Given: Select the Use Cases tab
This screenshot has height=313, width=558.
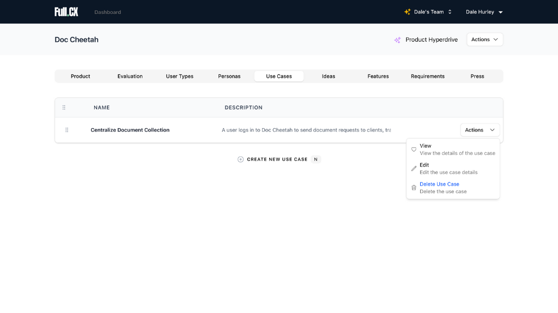Looking at the screenshot, I should pyautogui.click(x=279, y=77).
